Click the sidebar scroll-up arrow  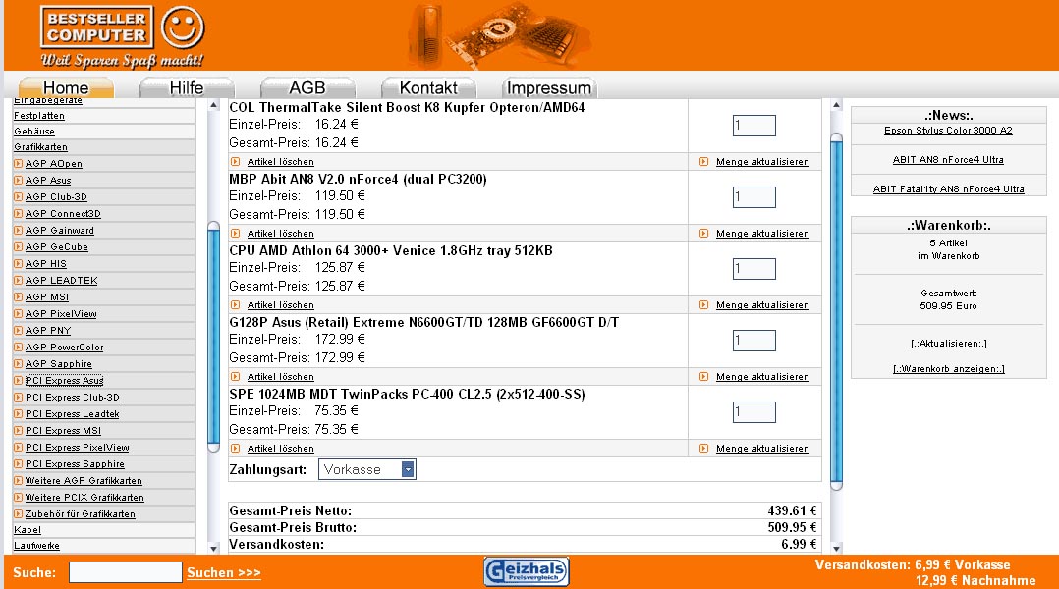click(213, 105)
